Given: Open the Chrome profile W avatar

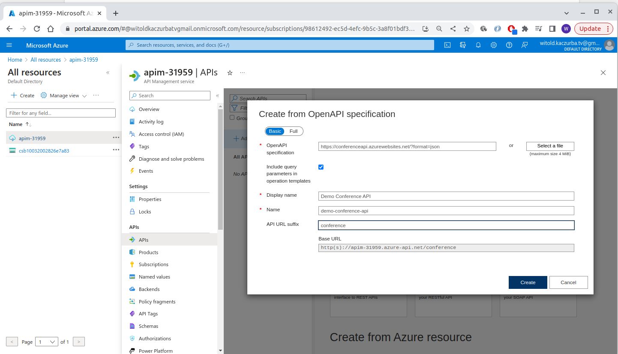Looking at the screenshot, I should click(x=566, y=29).
